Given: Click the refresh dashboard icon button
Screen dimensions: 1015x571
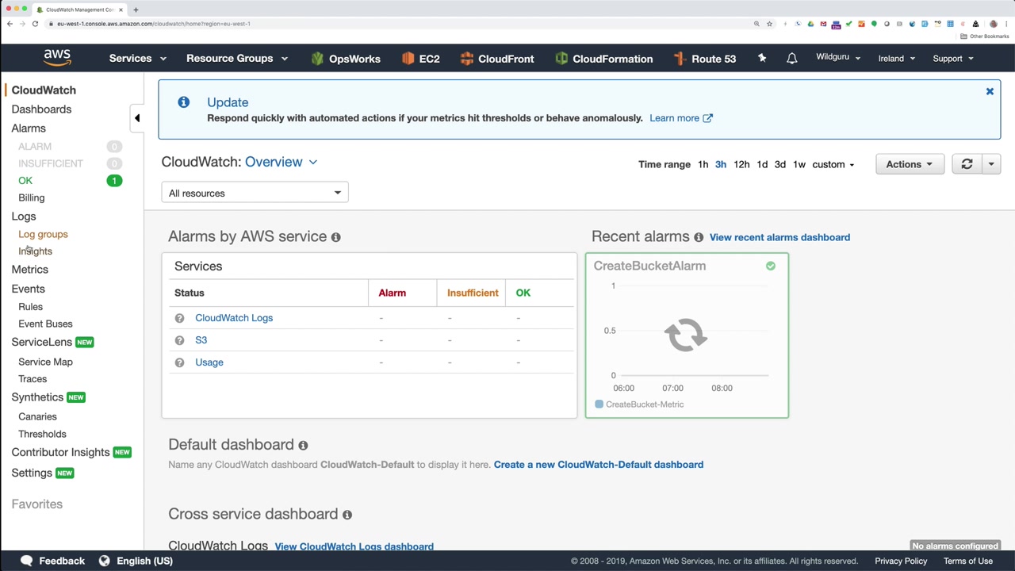Looking at the screenshot, I should tap(967, 164).
